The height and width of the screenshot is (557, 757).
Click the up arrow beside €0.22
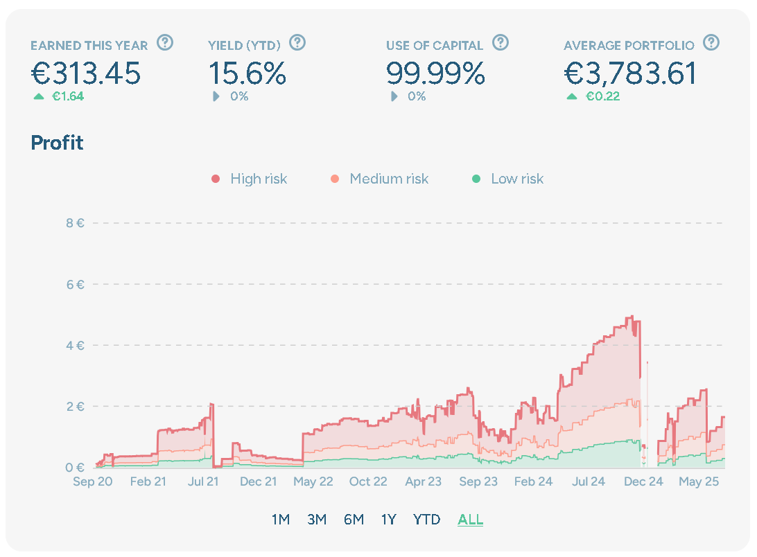[572, 96]
